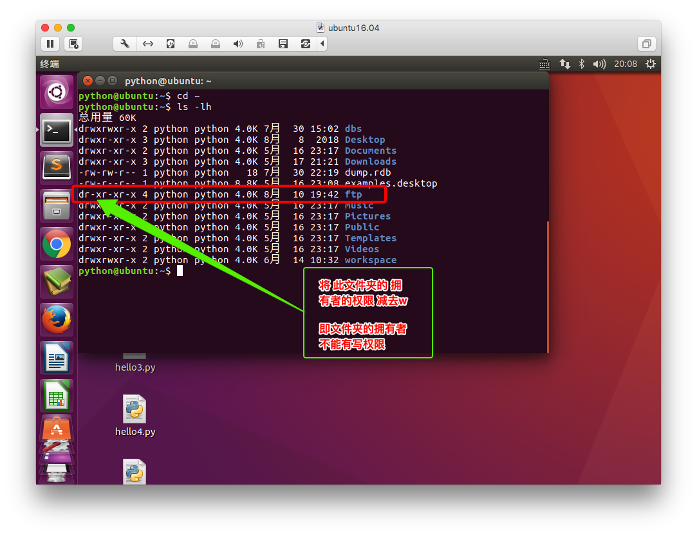Click the Ubuntu Dash search icon
697x536 pixels.
[x=57, y=93]
